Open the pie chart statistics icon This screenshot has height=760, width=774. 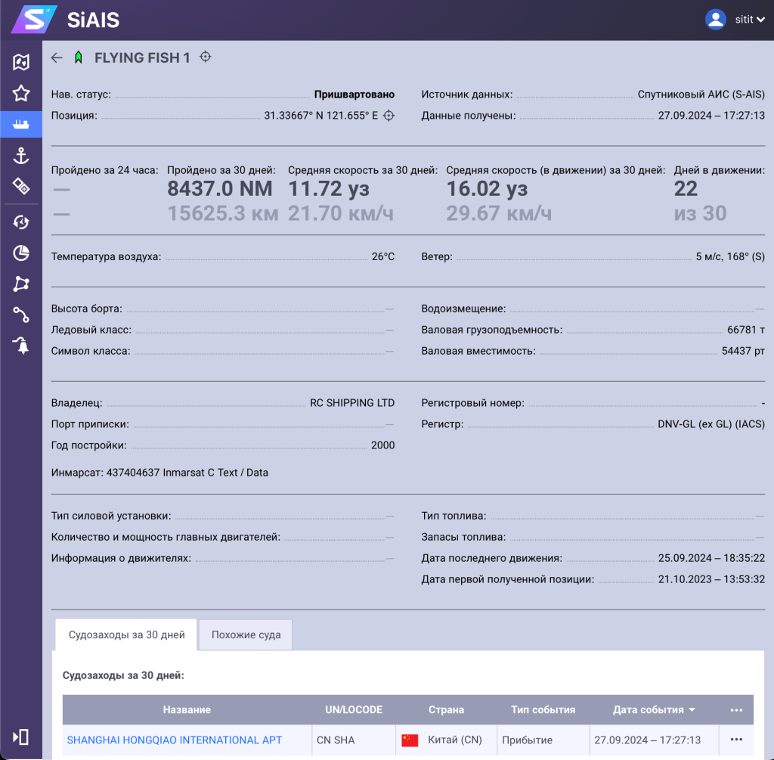tap(21, 253)
